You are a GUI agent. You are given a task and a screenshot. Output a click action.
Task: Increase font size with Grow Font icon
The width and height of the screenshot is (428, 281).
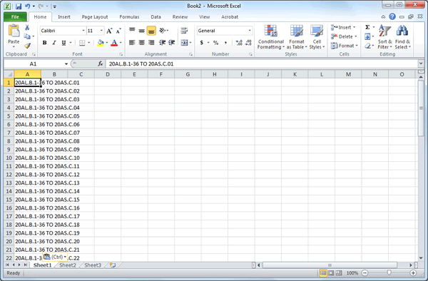click(109, 31)
